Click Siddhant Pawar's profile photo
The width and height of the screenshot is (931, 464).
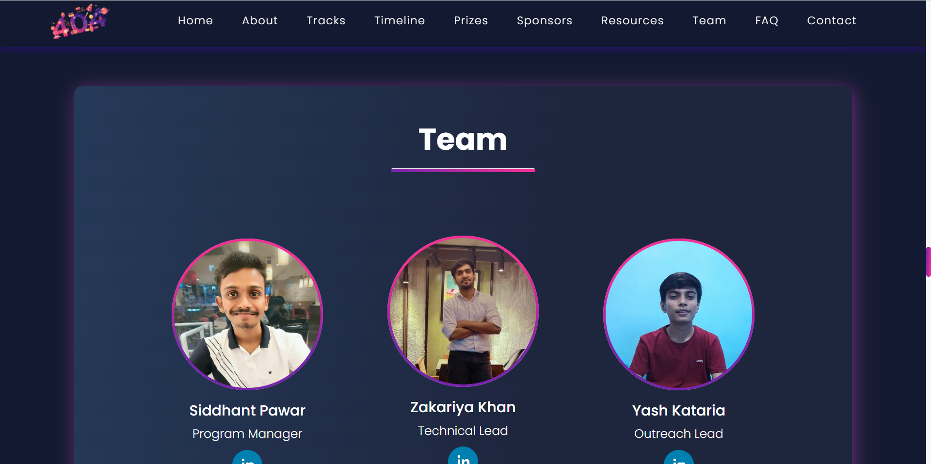tap(247, 314)
